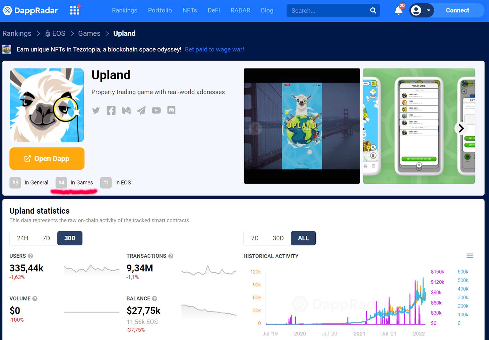Open the notifications bell icon

pyautogui.click(x=399, y=10)
